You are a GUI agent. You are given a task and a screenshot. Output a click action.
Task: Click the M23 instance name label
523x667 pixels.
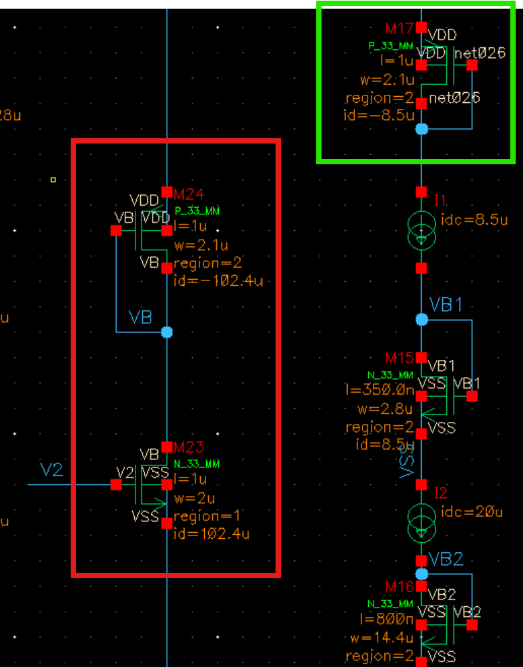(x=189, y=447)
